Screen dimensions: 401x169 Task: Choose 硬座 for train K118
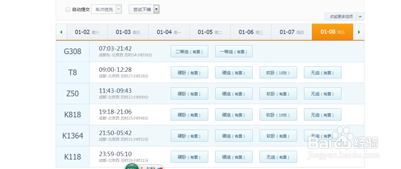[x=234, y=157]
